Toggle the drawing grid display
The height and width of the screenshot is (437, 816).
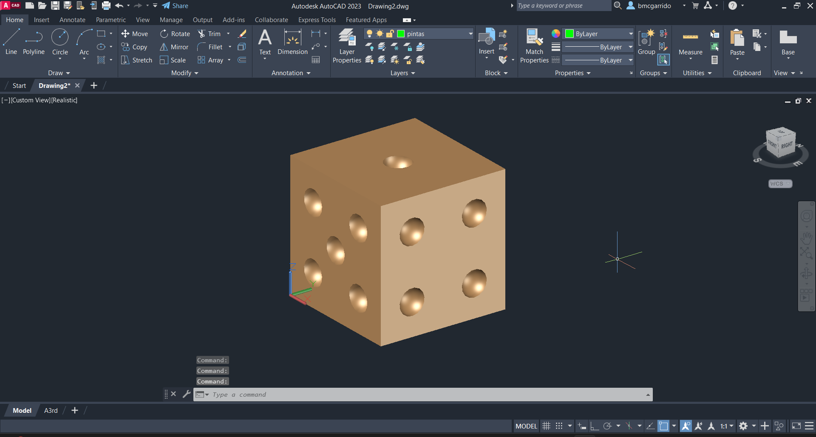[x=547, y=426]
